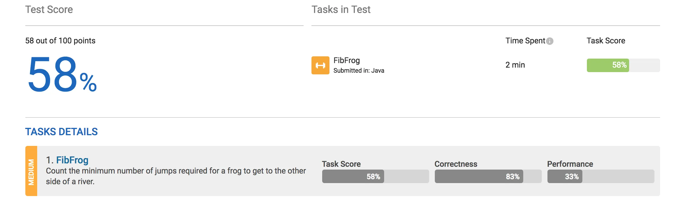Click the orange MEDIUM difficulty badge

[31, 171]
